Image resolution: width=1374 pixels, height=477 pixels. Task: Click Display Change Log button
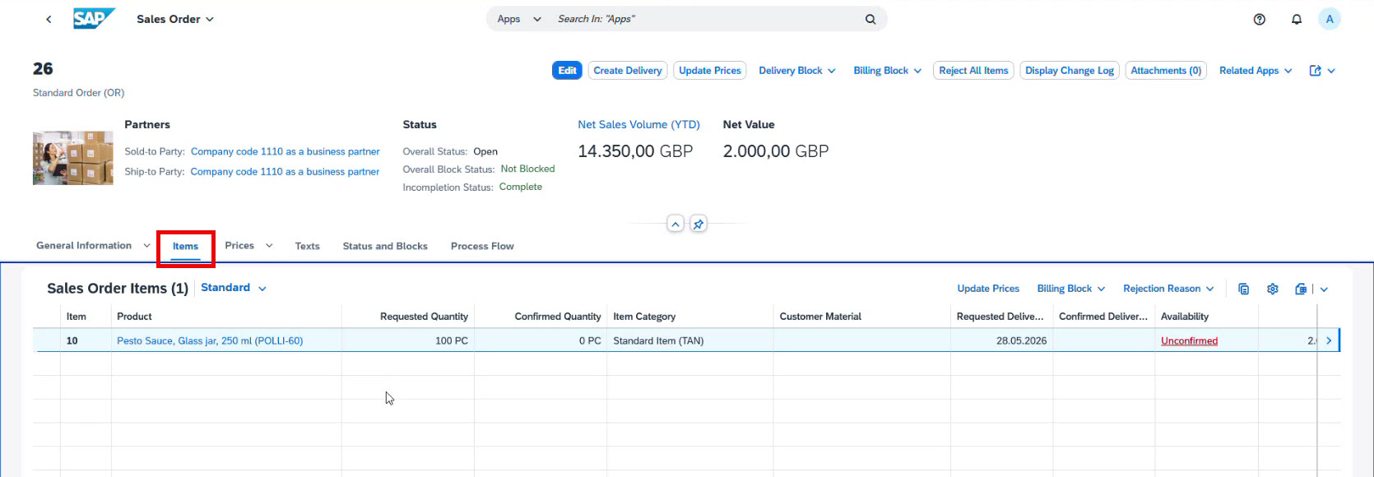click(1070, 71)
